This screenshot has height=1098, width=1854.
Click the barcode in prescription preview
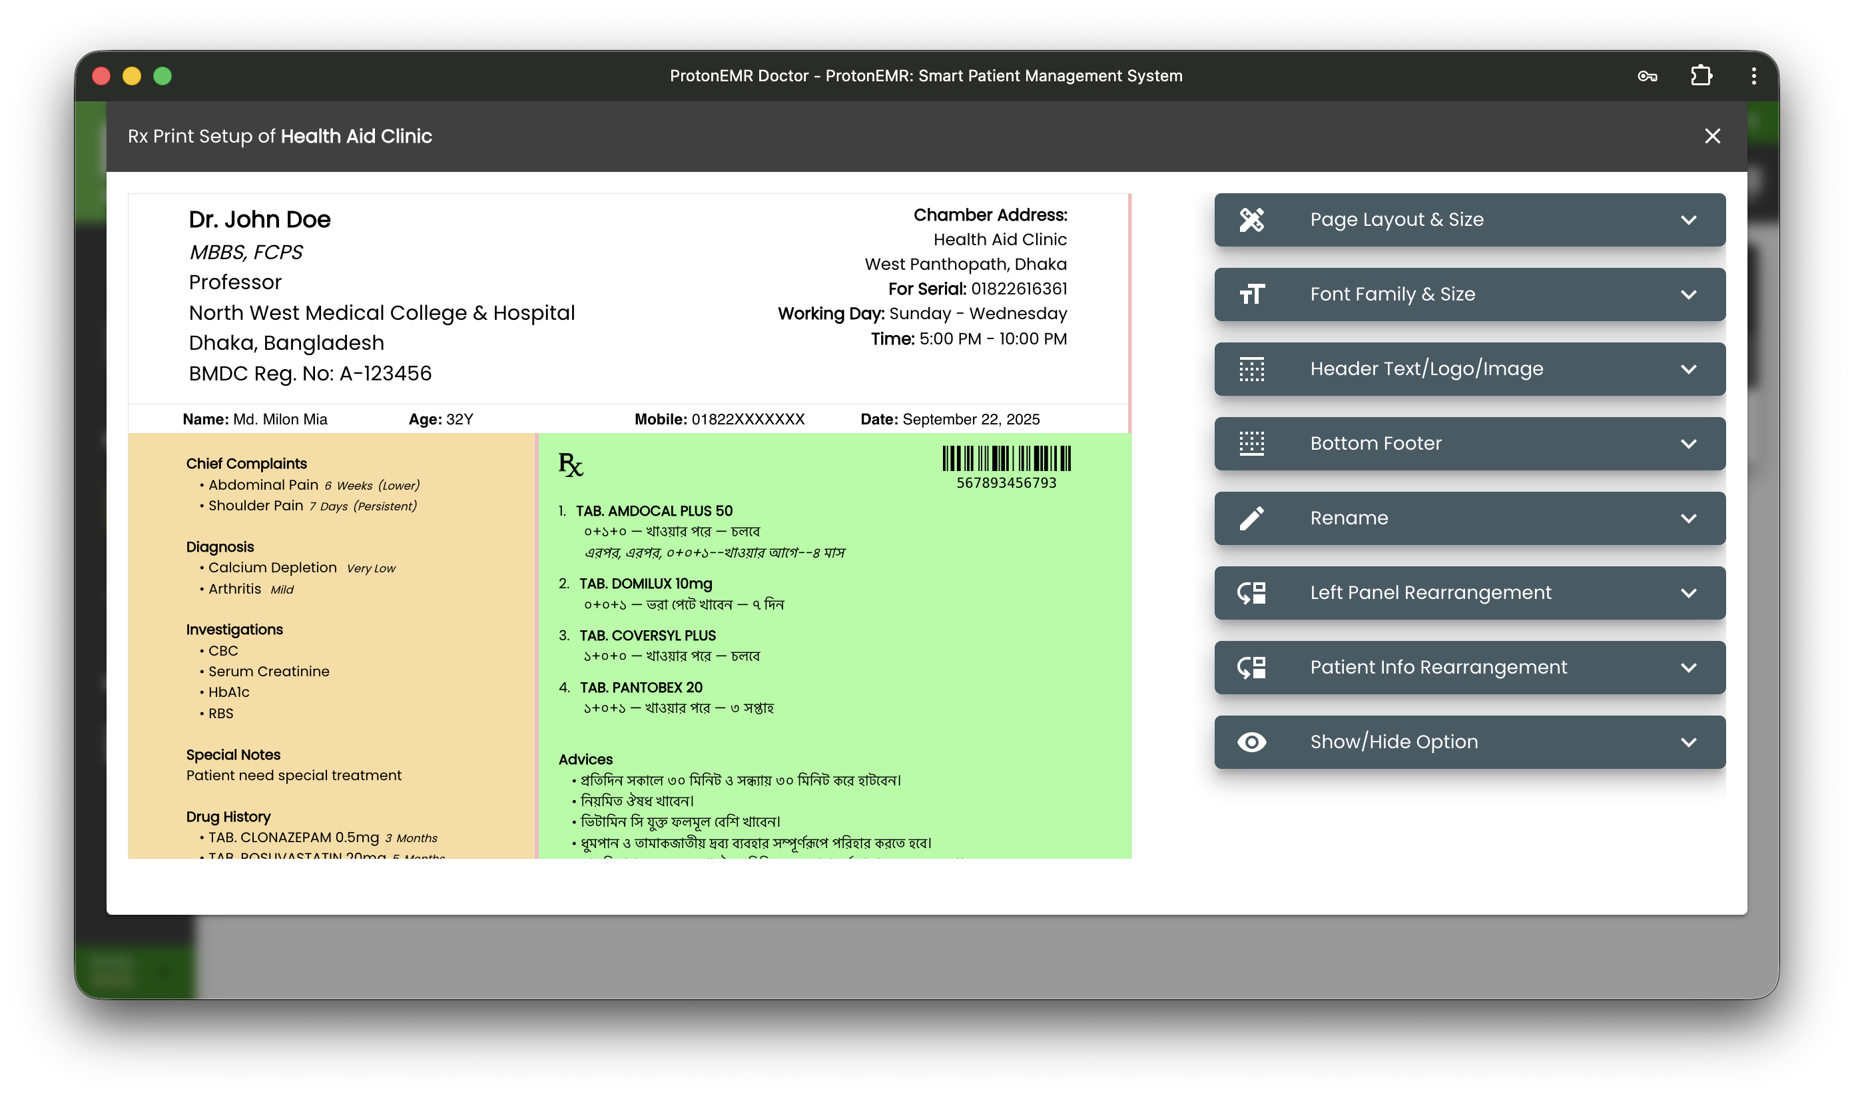click(x=1006, y=459)
